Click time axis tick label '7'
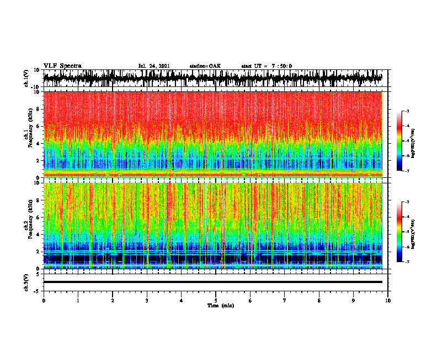Viewport: 437px width, 337px height. (285, 301)
